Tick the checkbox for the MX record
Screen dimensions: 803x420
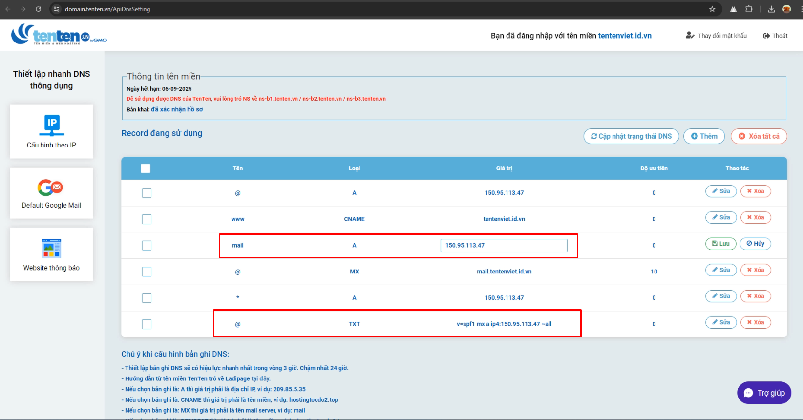[147, 272]
